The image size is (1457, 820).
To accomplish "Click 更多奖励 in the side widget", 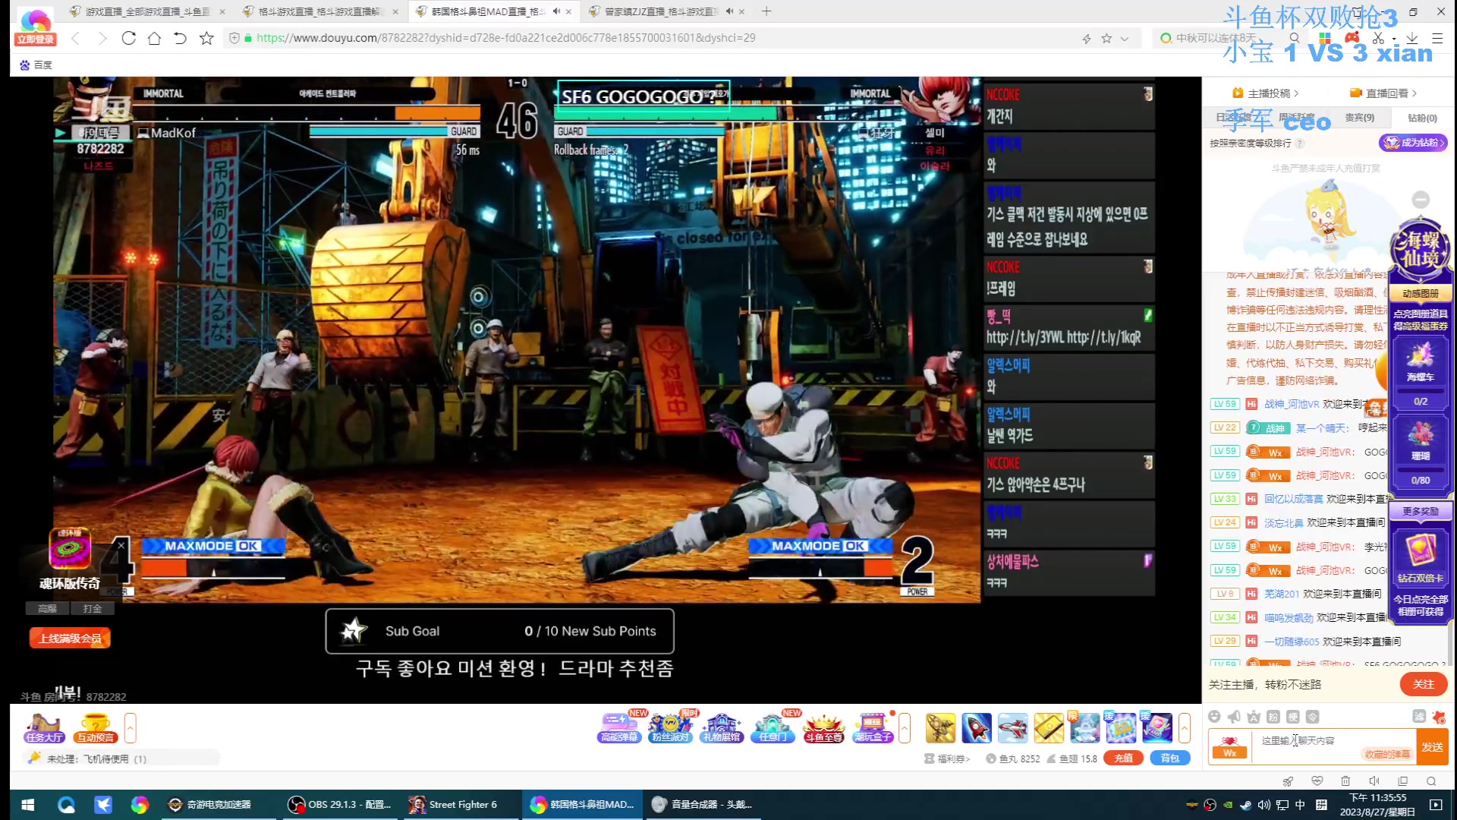I will pyautogui.click(x=1421, y=511).
